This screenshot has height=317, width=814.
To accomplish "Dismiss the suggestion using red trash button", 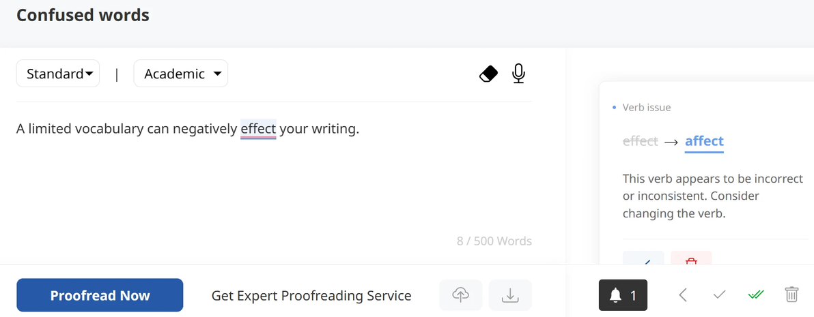I will pyautogui.click(x=691, y=258).
